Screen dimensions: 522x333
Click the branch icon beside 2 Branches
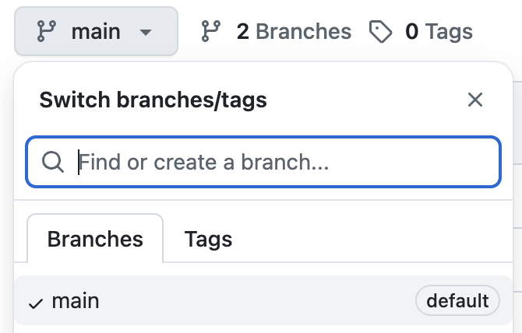tap(210, 32)
